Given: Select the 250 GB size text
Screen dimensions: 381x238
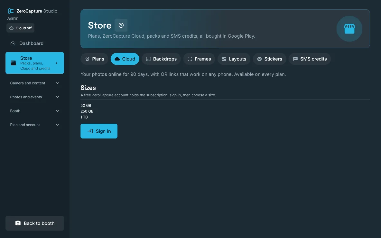Looking at the screenshot, I should coord(87,111).
